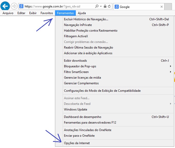Select Exibir downloads
175x148 pixels.
click(75, 61)
